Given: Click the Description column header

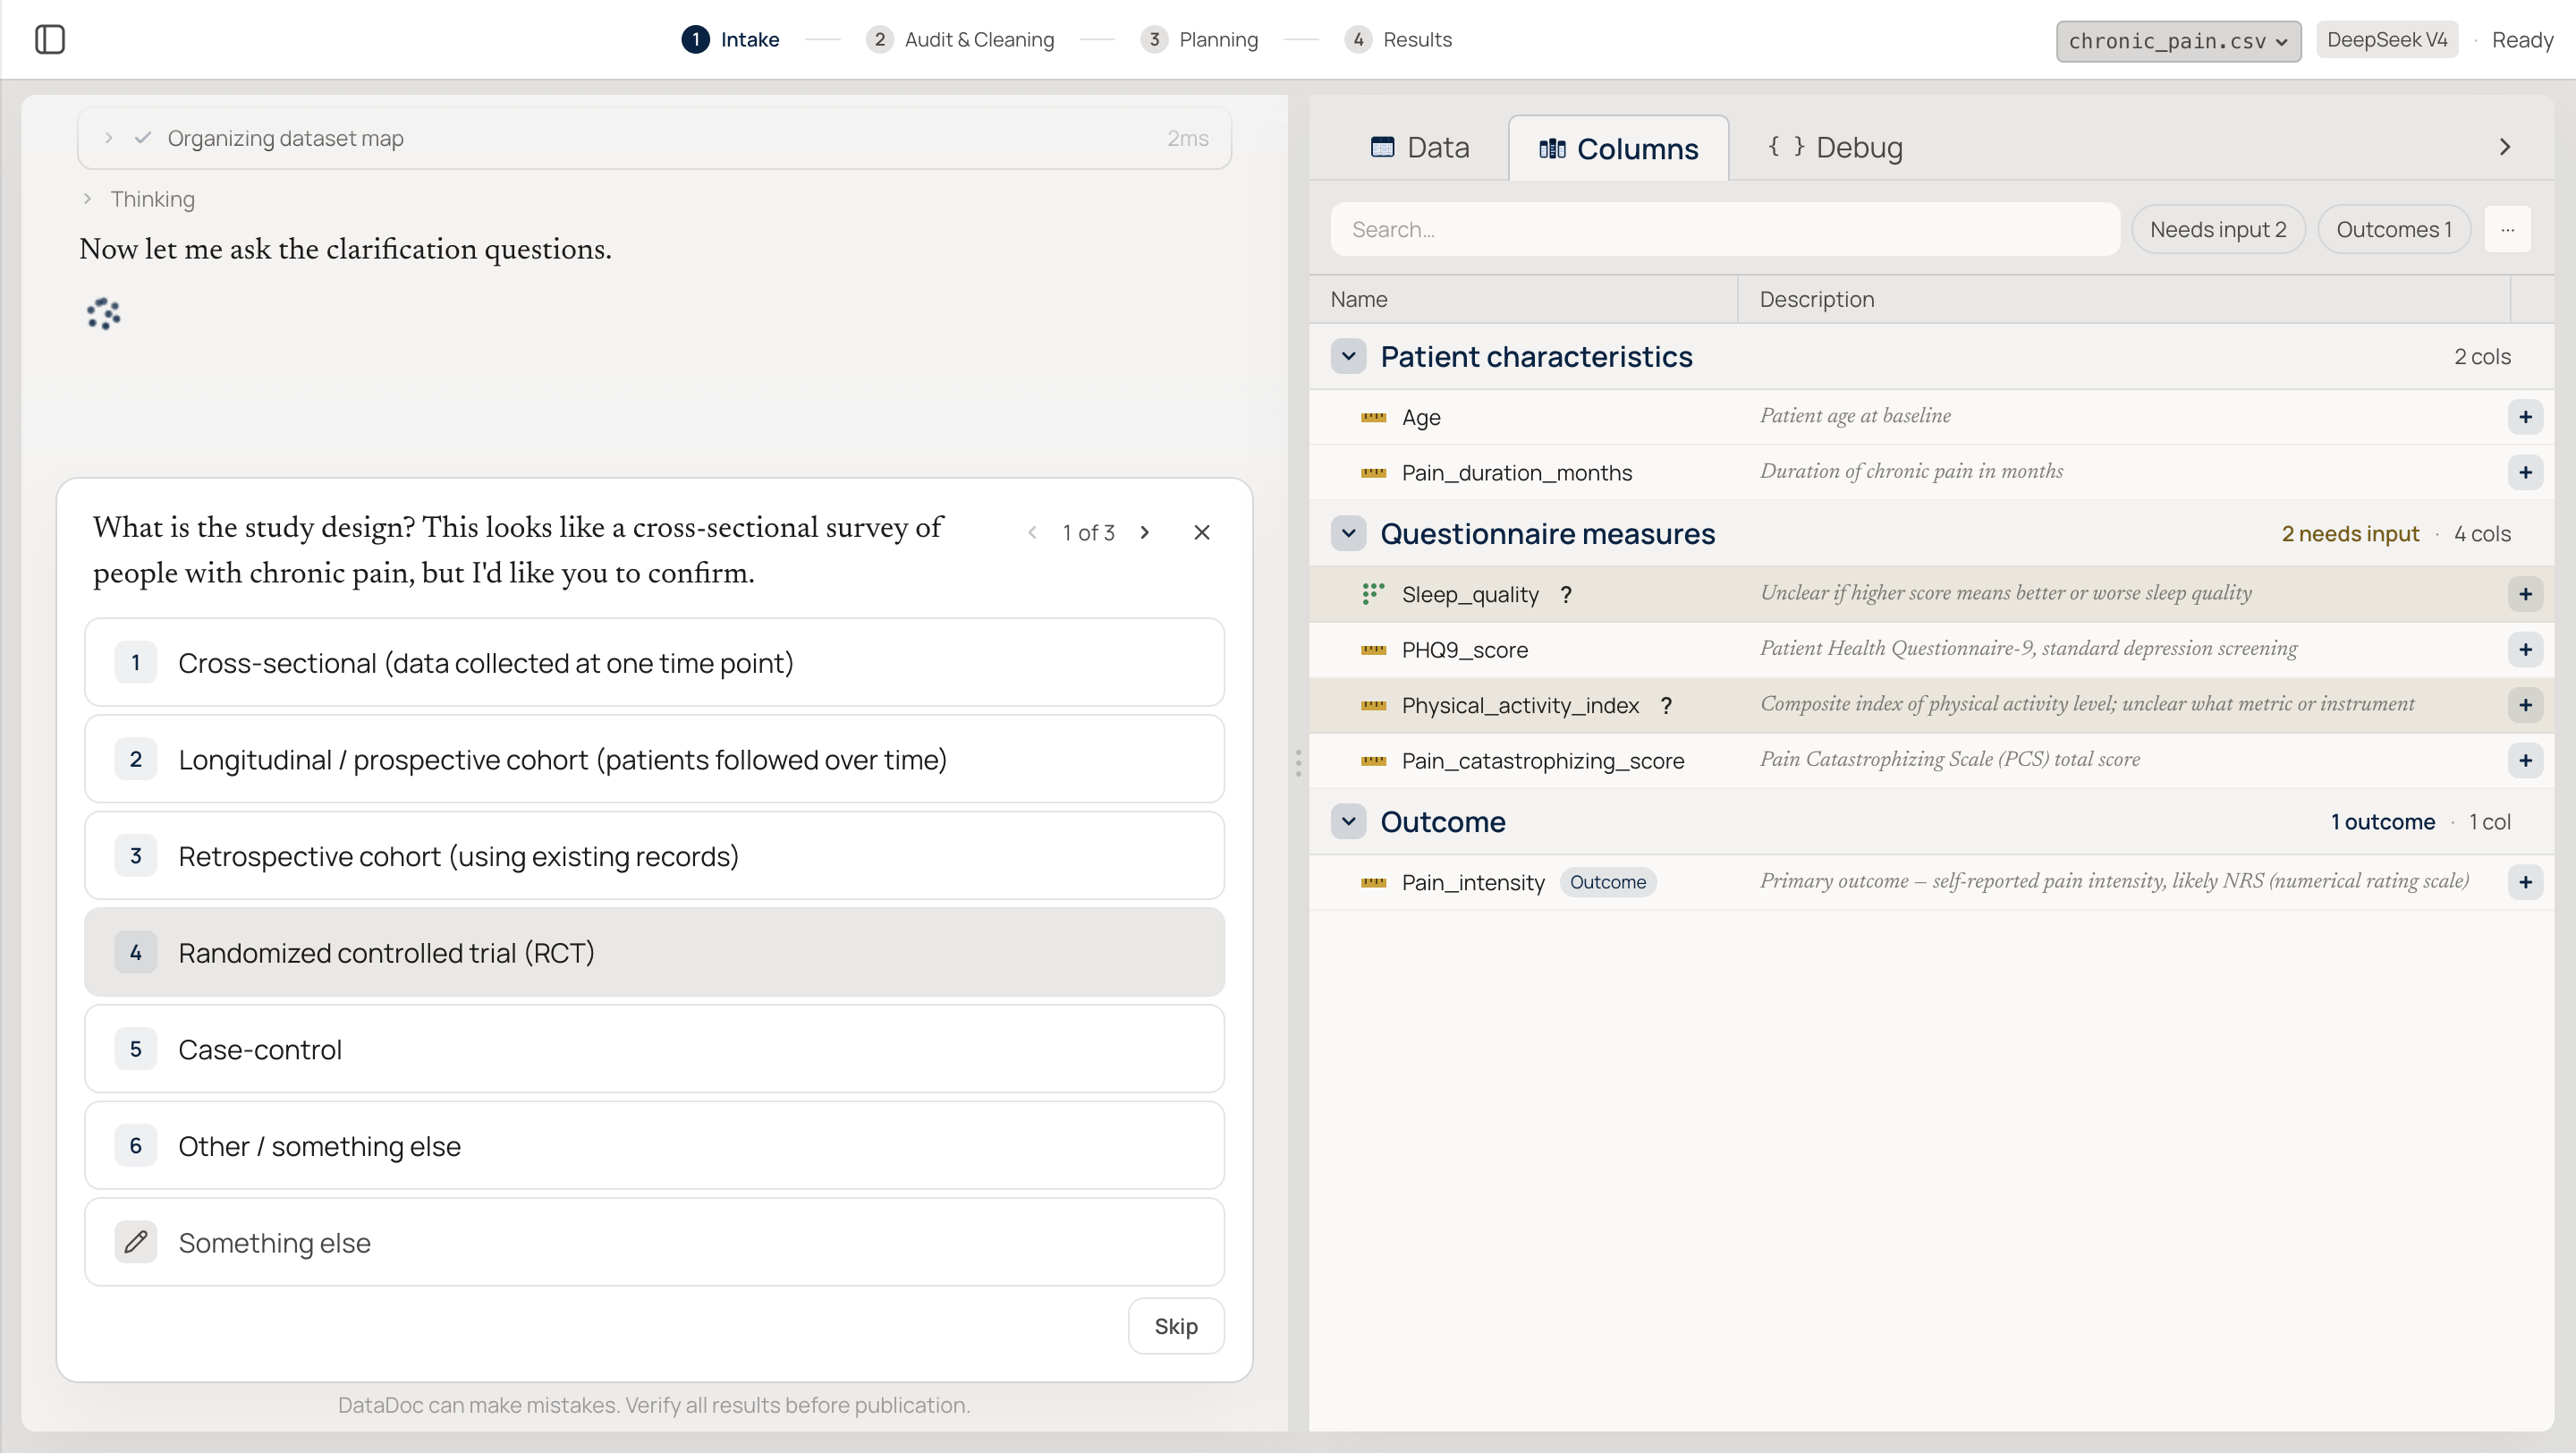Looking at the screenshot, I should pos(1817,299).
